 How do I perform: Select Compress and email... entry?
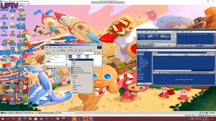[82, 71]
